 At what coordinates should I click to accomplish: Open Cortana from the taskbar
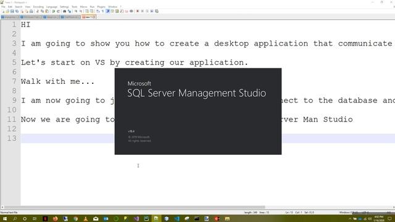25,219
